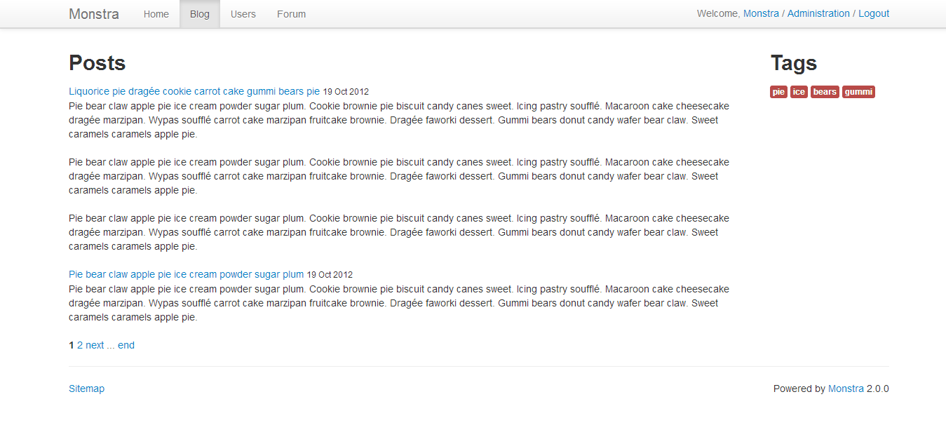Image resolution: width=946 pixels, height=439 pixels.
Task: Filter posts by the 'pie' tag
Action: pyautogui.click(x=778, y=92)
